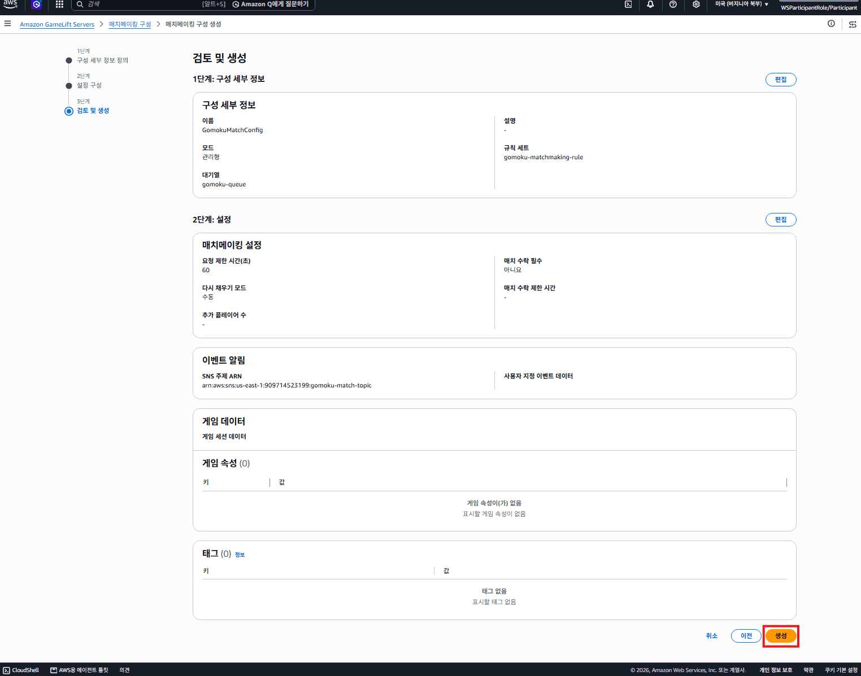Click the Amazon Q ask button
Viewport: 861px width, 676px height.
coord(271,5)
